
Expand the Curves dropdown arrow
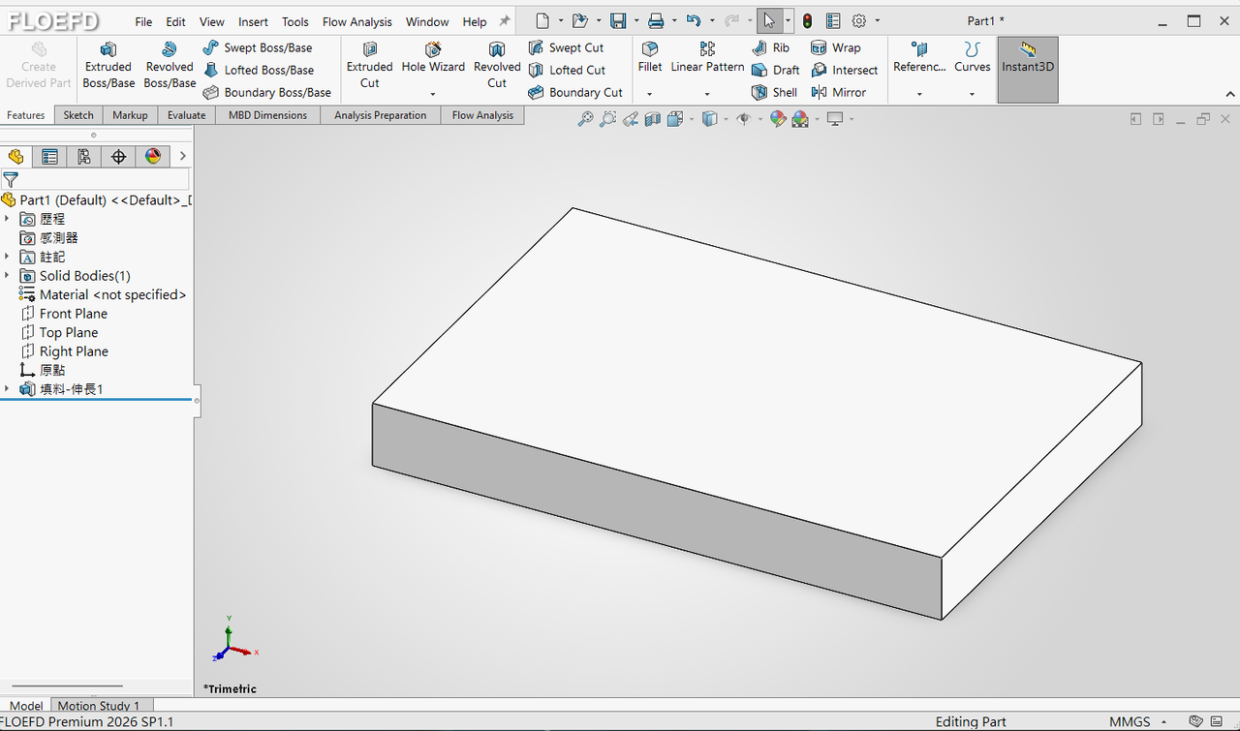(x=972, y=94)
